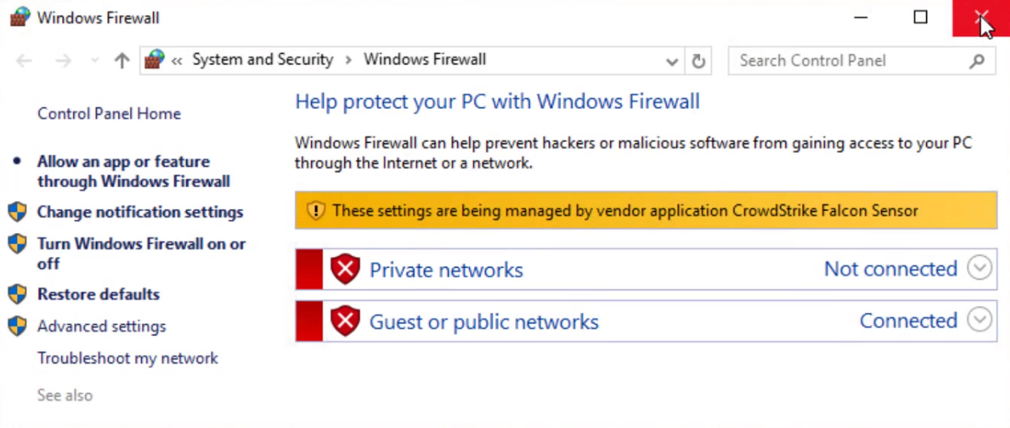
Task: Select Windows Firewall breadcrumb segment
Action: (425, 60)
